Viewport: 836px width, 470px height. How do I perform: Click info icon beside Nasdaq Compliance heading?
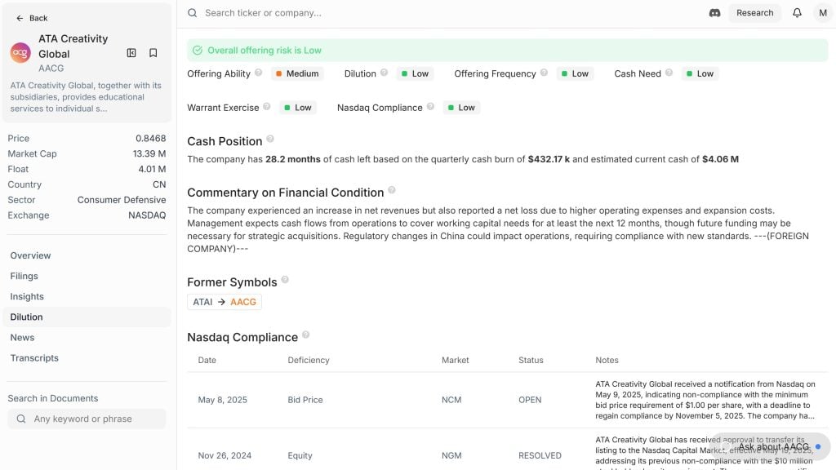[305, 335]
